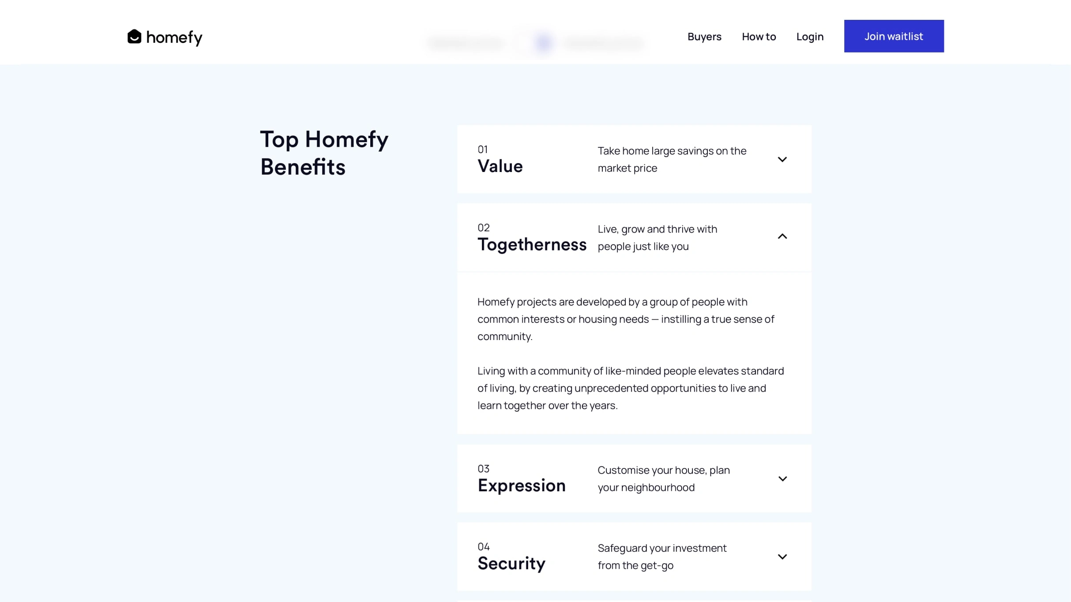The width and height of the screenshot is (1071, 602).
Task: Click the blurred purple circle in header
Action: coord(544,43)
